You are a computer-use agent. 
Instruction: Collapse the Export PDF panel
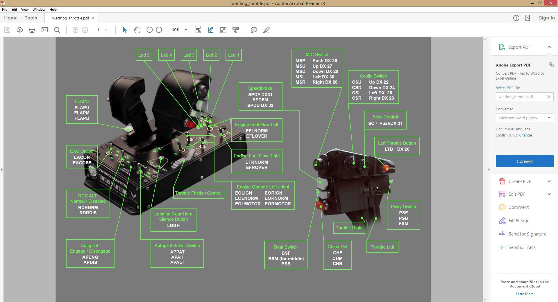(x=549, y=47)
